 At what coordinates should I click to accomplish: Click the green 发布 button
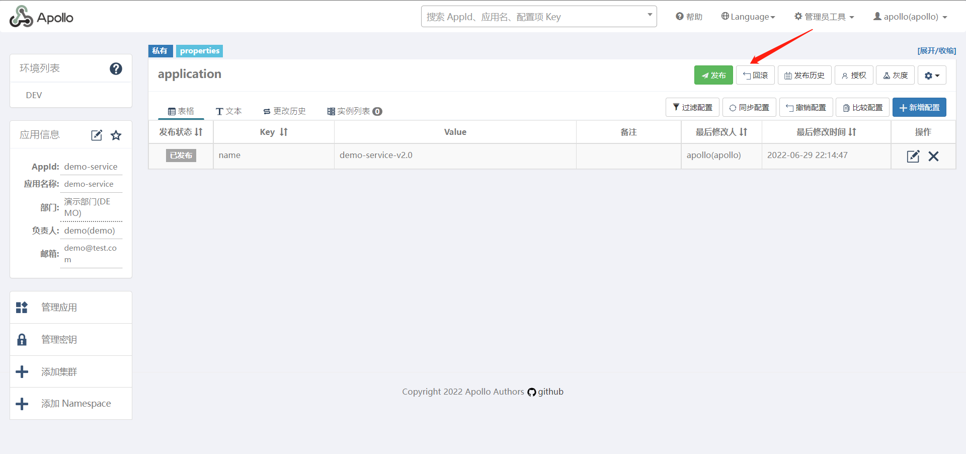tap(713, 75)
